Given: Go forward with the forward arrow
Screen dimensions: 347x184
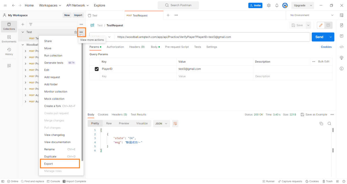Looking at the screenshot, I should click(x=20, y=5).
